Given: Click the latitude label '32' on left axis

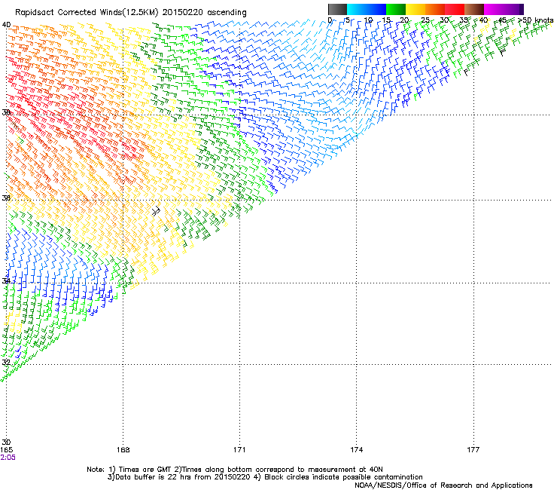Looking at the screenshot, I should point(6,363).
